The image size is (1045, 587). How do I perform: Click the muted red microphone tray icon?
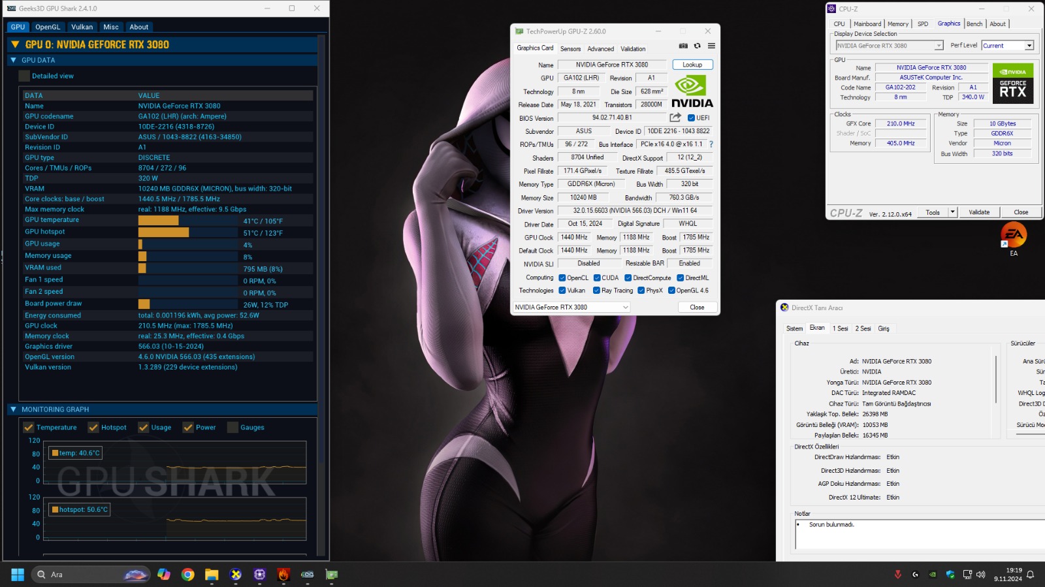coord(897,575)
